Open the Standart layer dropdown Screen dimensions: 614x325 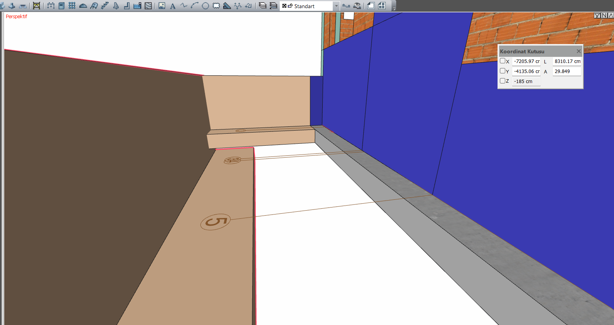pos(336,6)
